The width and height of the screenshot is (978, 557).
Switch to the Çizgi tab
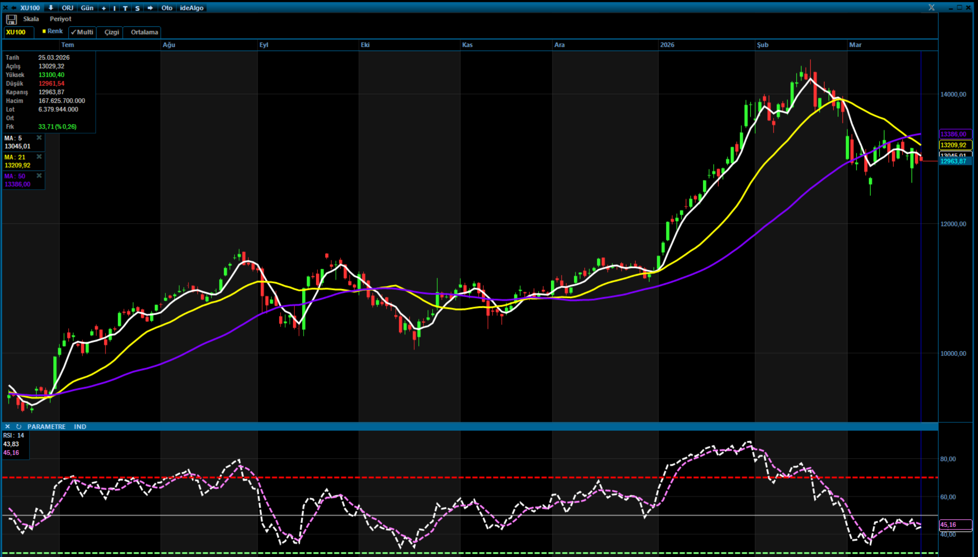111,32
